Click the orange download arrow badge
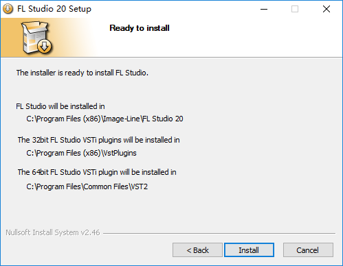343x266 pixels. (x=45, y=46)
